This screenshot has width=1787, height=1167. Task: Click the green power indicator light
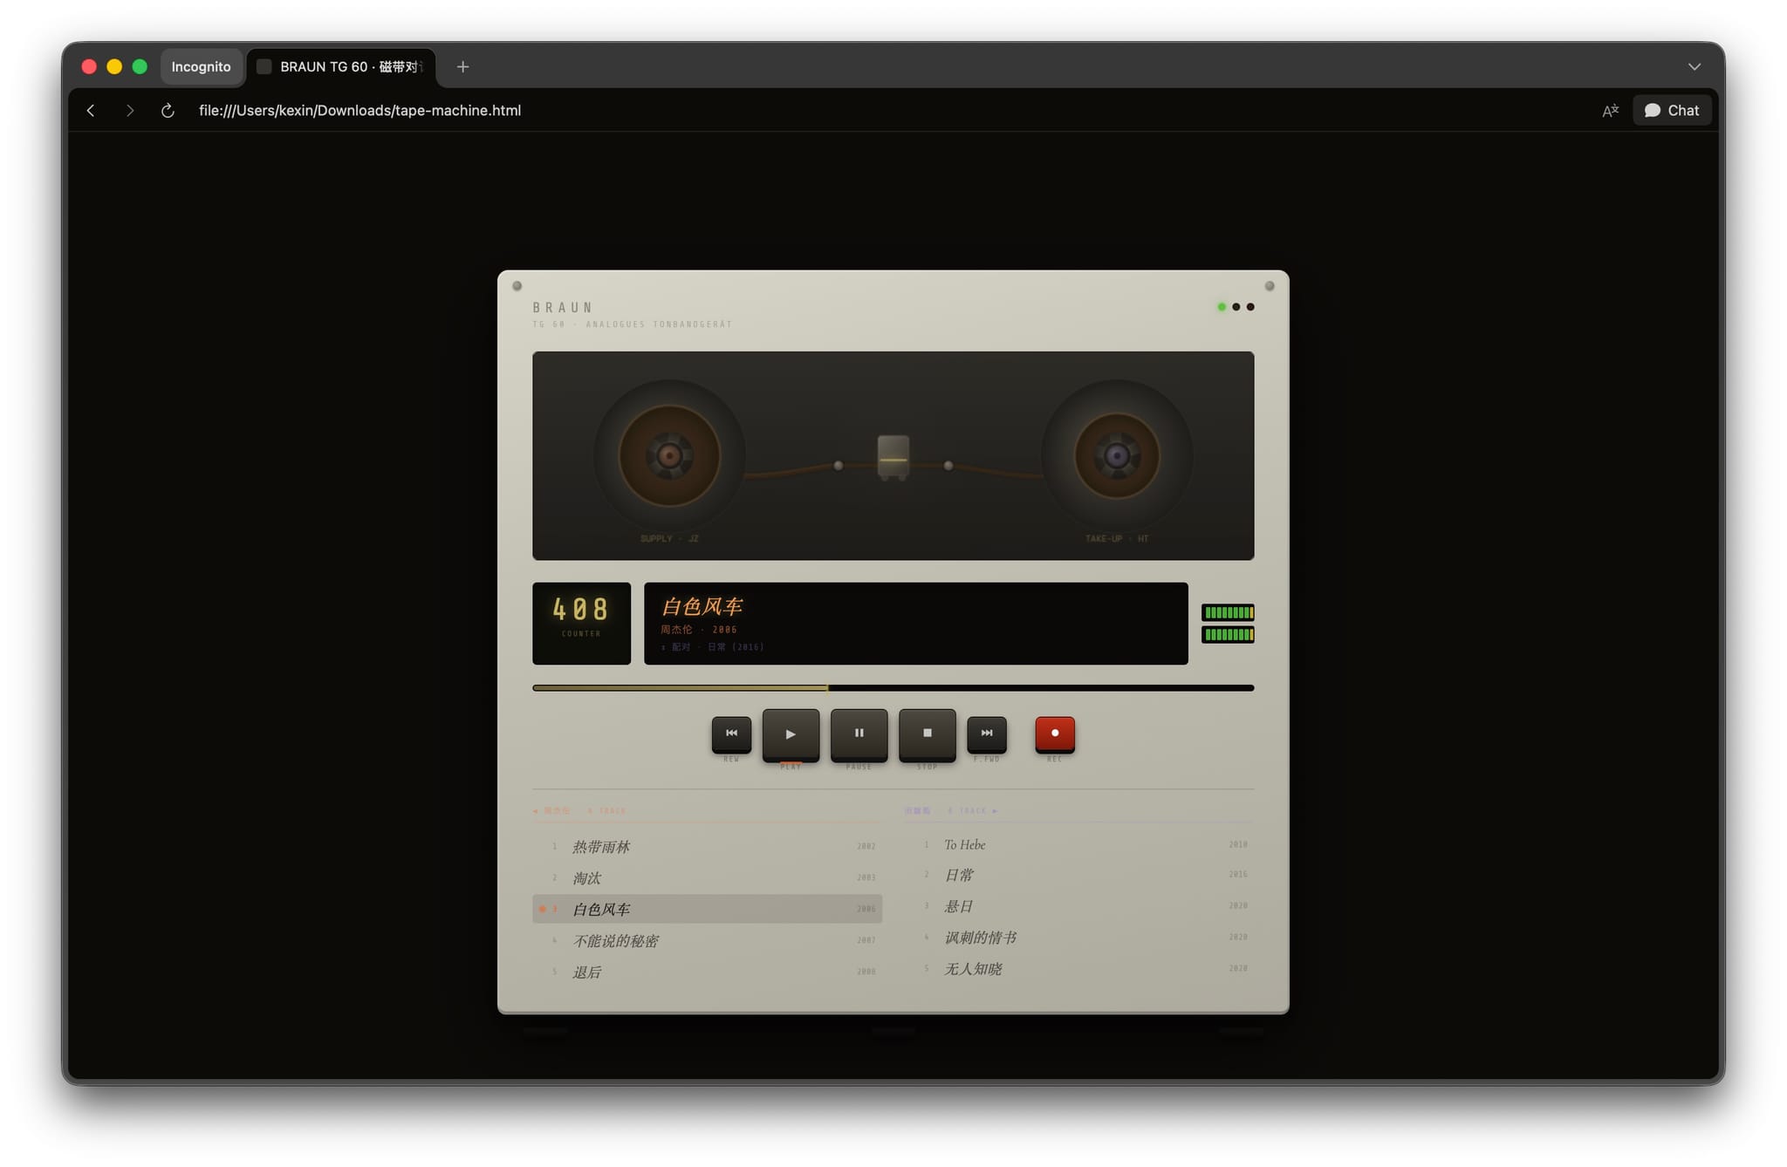pos(1222,307)
